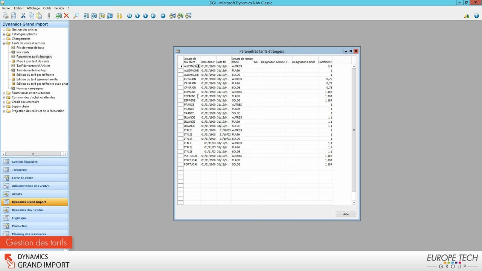Expand the Gestion des articles folder
482x271 pixels.
(x=4, y=30)
